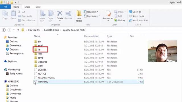The height and width of the screenshot is (102, 182).
Task: Sort by Date modified column header
Action: (91, 36)
